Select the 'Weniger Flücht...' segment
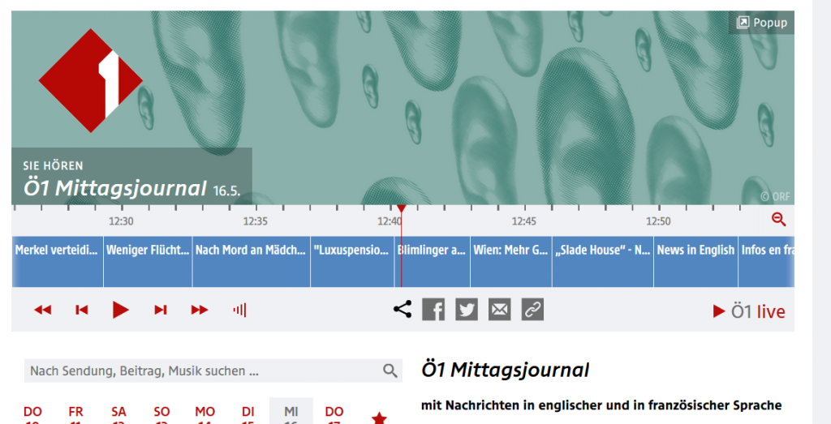 click(x=148, y=262)
